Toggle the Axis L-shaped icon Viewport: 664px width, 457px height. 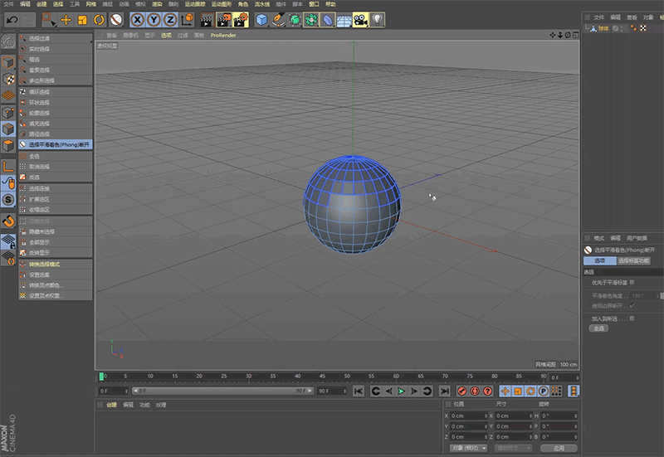coord(8,167)
